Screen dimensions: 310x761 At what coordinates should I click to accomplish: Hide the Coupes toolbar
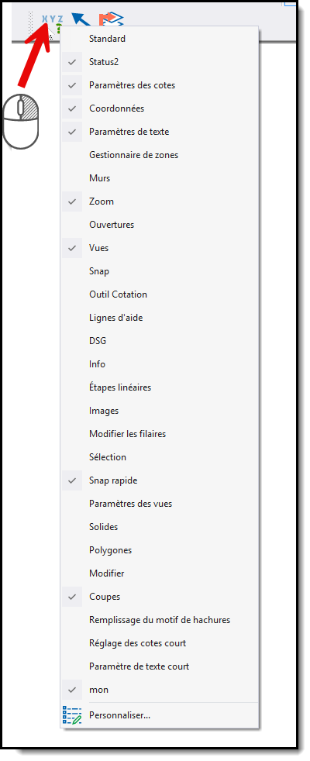tap(160, 597)
